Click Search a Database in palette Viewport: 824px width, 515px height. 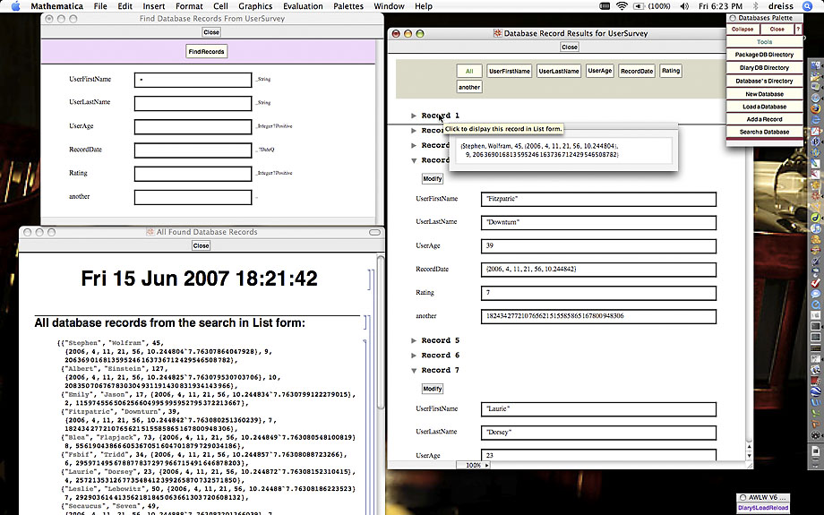tap(764, 132)
